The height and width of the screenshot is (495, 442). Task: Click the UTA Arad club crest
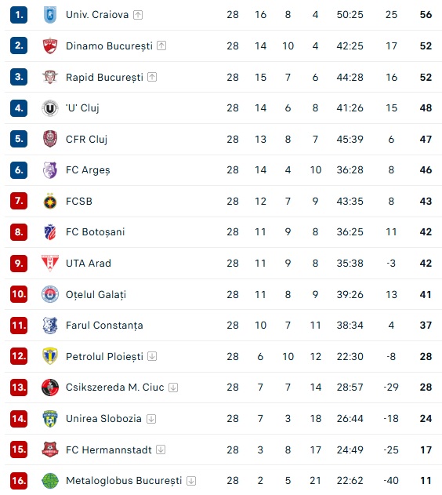click(50, 263)
